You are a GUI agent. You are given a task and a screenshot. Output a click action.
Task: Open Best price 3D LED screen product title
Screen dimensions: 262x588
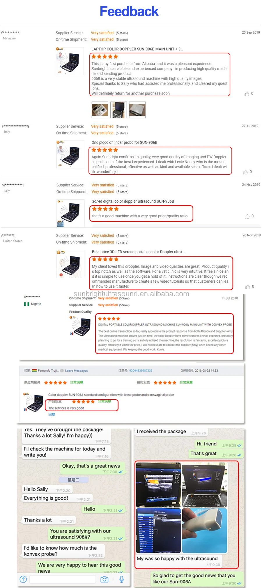pyautogui.click(x=138, y=252)
